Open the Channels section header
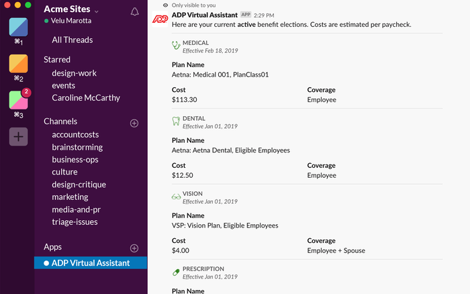470x294 pixels. [x=60, y=121]
